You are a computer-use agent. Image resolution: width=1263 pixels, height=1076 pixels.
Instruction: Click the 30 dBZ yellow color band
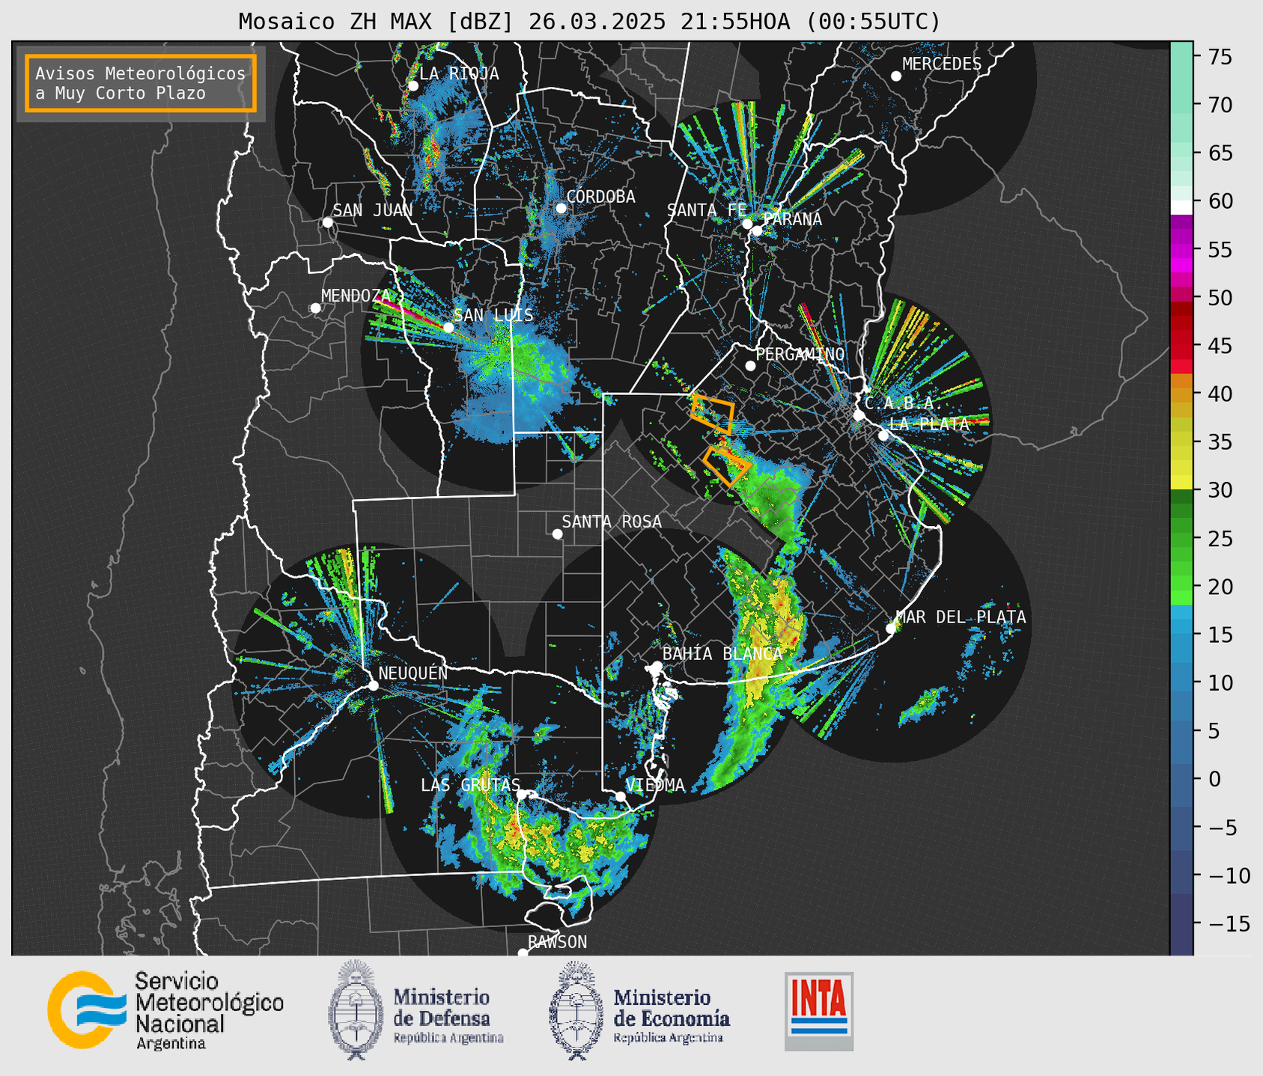click(1181, 480)
